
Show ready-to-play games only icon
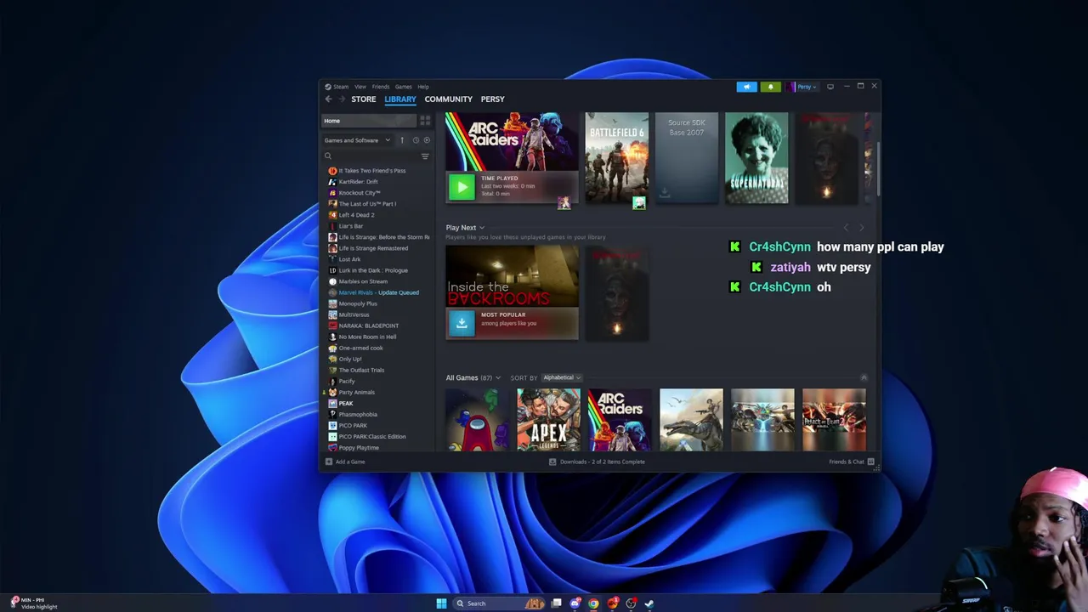427,140
